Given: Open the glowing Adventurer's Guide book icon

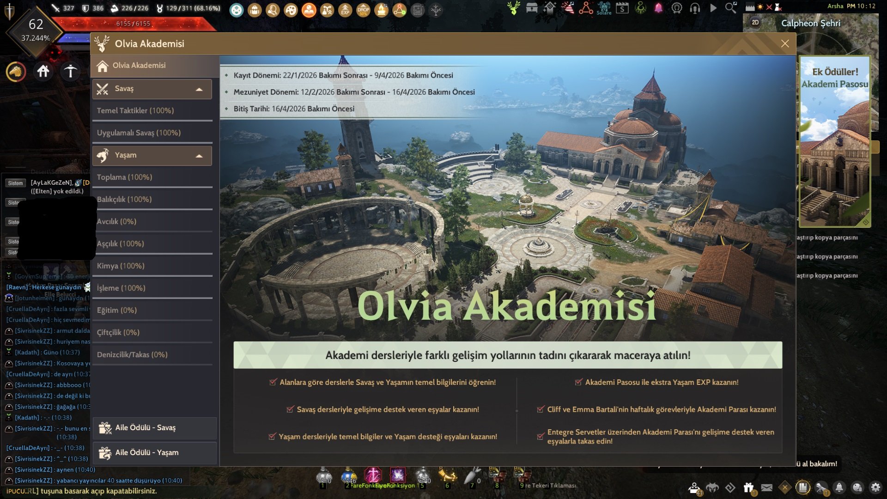Looking at the screenshot, I should point(803,486).
